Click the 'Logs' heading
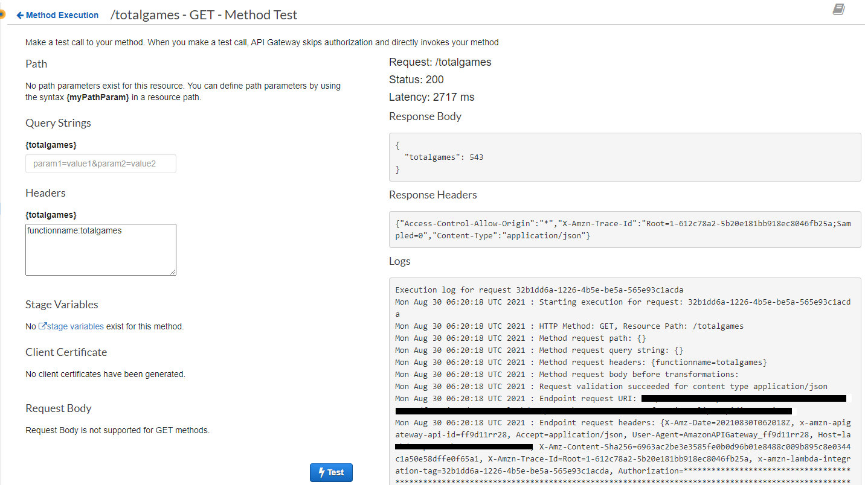 point(400,261)
